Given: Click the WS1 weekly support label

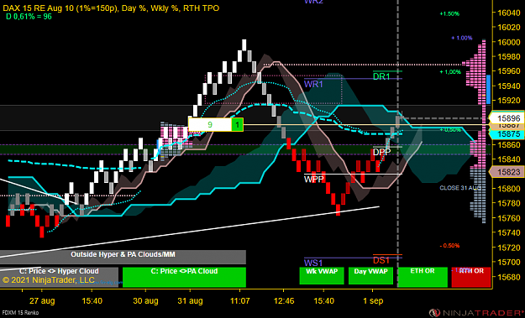Looking at the screenshot, I should point(313,263).
